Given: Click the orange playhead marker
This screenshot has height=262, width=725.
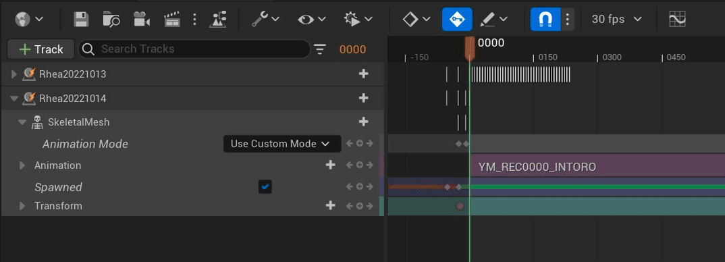Looking at the screenshot, I should (470, 49).
